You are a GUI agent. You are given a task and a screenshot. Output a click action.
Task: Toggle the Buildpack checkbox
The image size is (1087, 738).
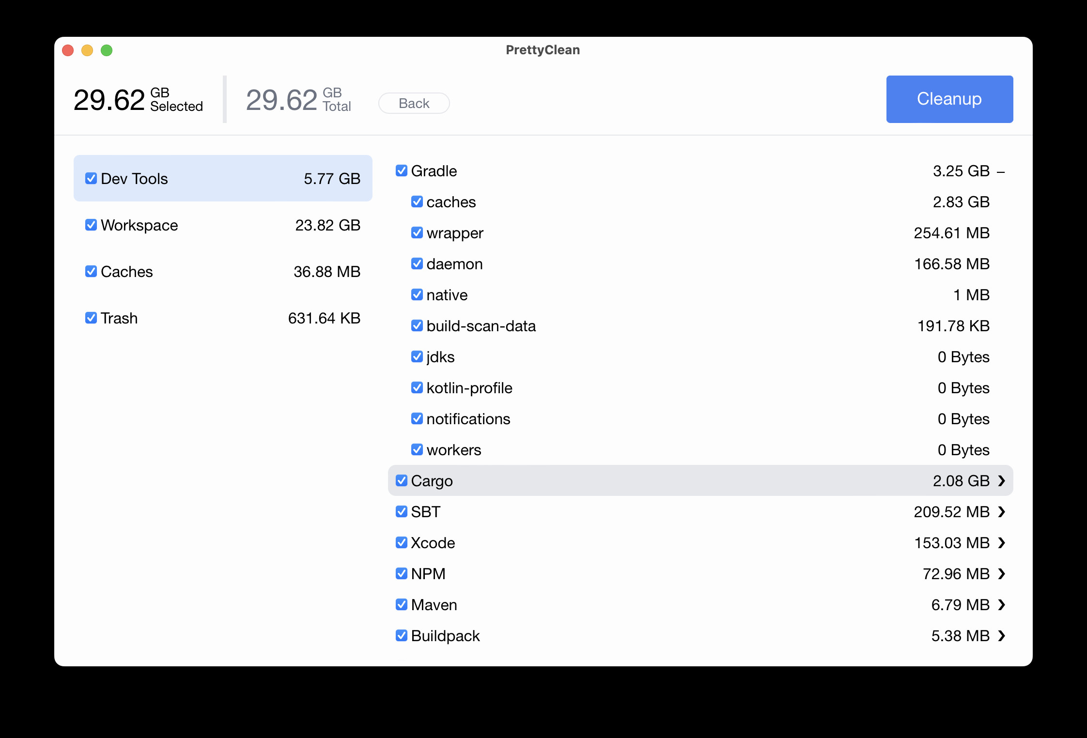pyautogui.click(x=402, y=635)
